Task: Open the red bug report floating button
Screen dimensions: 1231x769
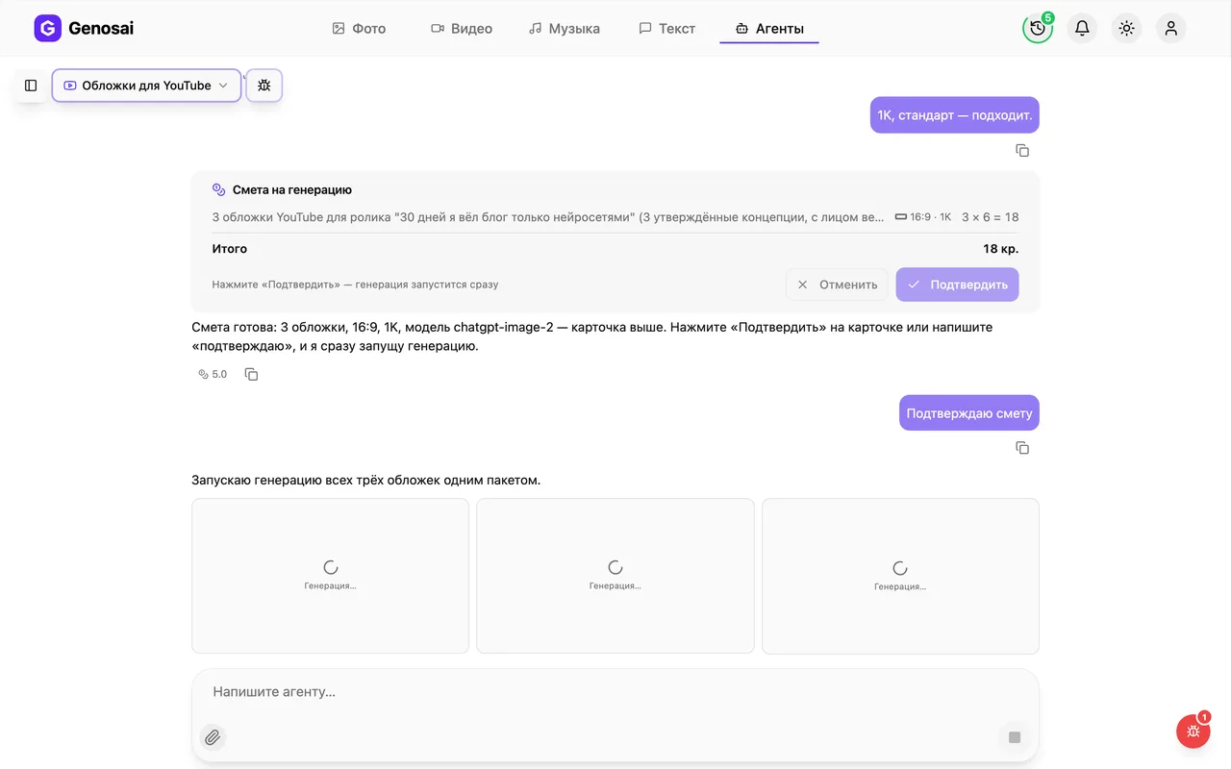Action: coord(1193,732)
